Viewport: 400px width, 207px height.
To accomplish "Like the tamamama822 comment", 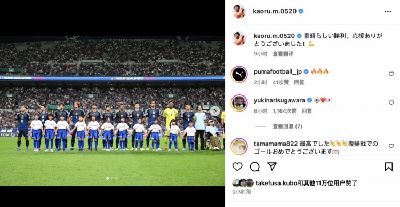I will 391,146.
